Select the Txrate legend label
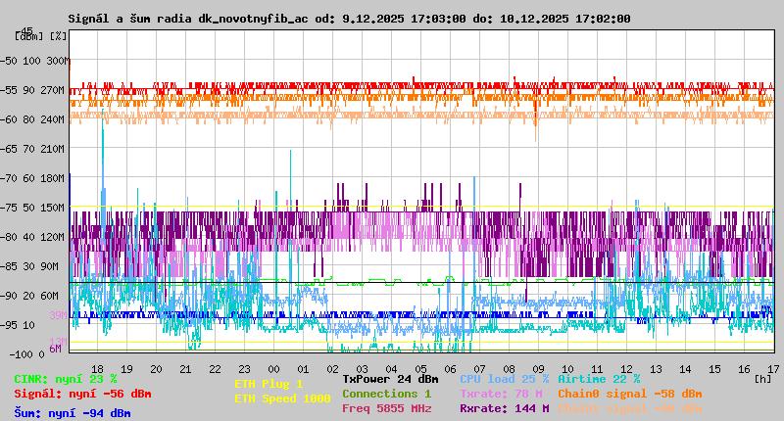784x421 pixels. pos(502,394)
